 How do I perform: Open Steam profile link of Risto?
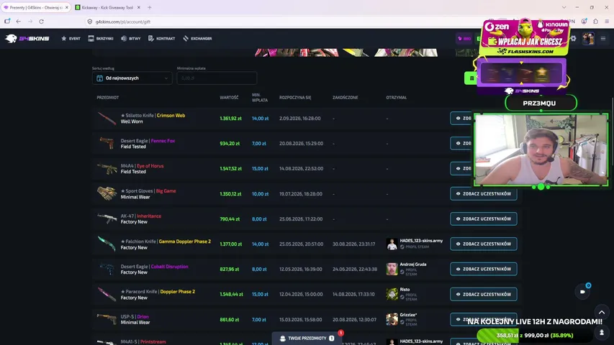point(408,297)
